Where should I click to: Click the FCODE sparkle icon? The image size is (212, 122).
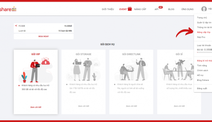click(16, 26)
